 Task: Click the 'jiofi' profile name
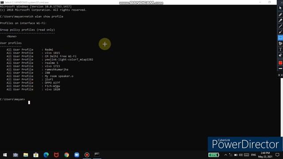[49, 79]
